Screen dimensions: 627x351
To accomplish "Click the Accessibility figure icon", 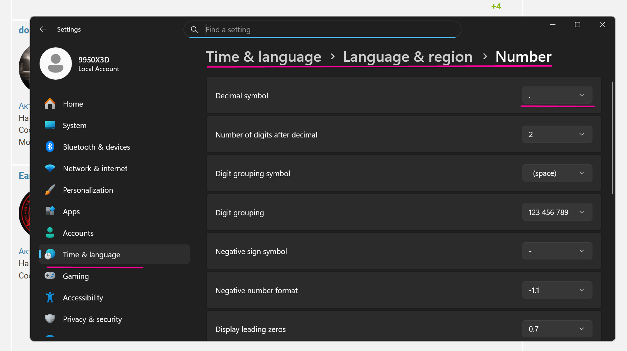I will (x=50, y=297).
